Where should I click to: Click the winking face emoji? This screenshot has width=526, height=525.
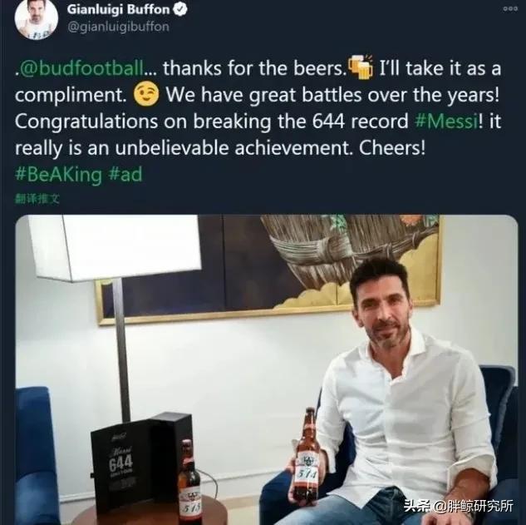(146, 95)
